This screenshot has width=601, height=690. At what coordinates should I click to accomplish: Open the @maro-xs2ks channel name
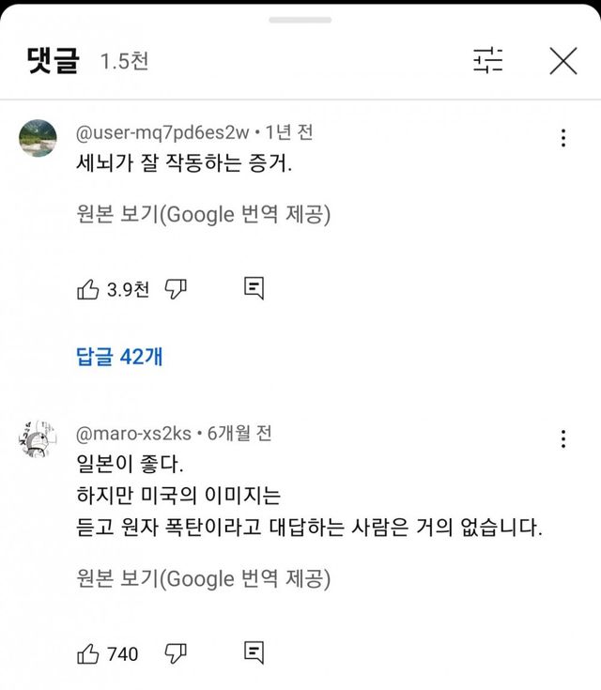[133, 434]
